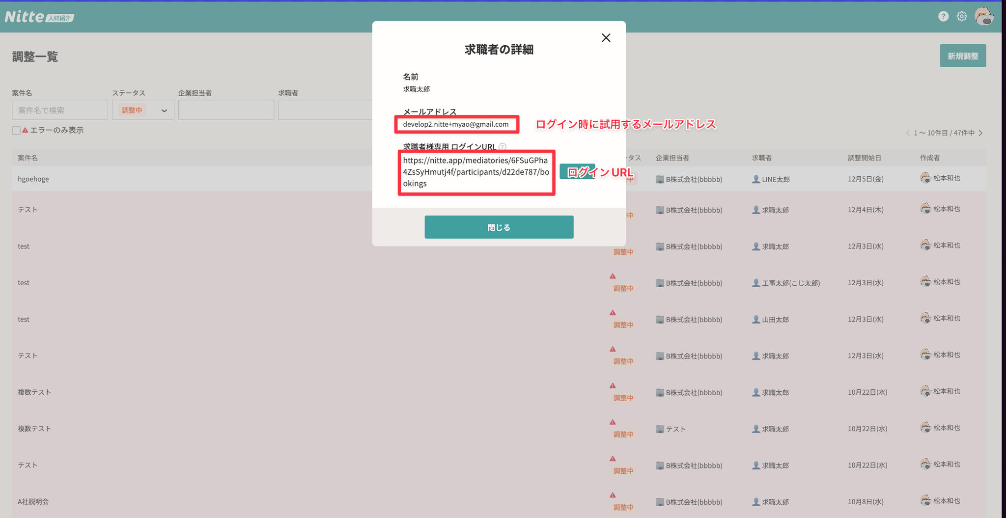Click the 閉じる button
Image resolution: width=1006 pixels, height=518 pixels.
coord(499,227)
